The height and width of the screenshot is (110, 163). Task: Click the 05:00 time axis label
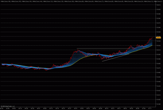point(45,108)
